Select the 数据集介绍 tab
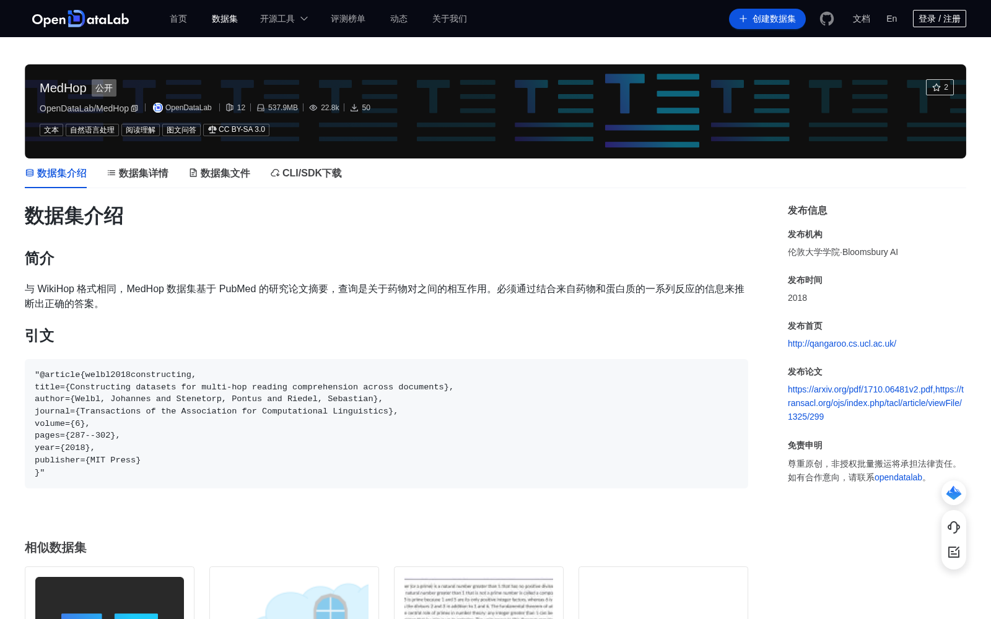 coord(56,173)
